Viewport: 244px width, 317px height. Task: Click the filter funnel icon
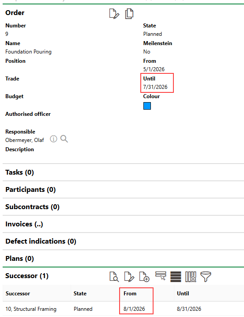click(x=206, y=277)
